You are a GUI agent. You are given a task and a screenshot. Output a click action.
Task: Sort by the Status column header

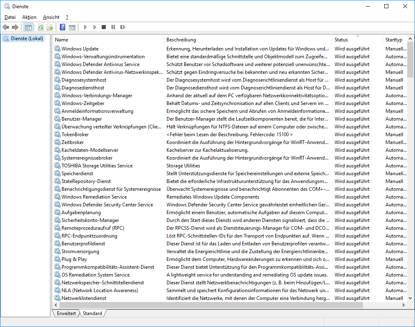357,40
